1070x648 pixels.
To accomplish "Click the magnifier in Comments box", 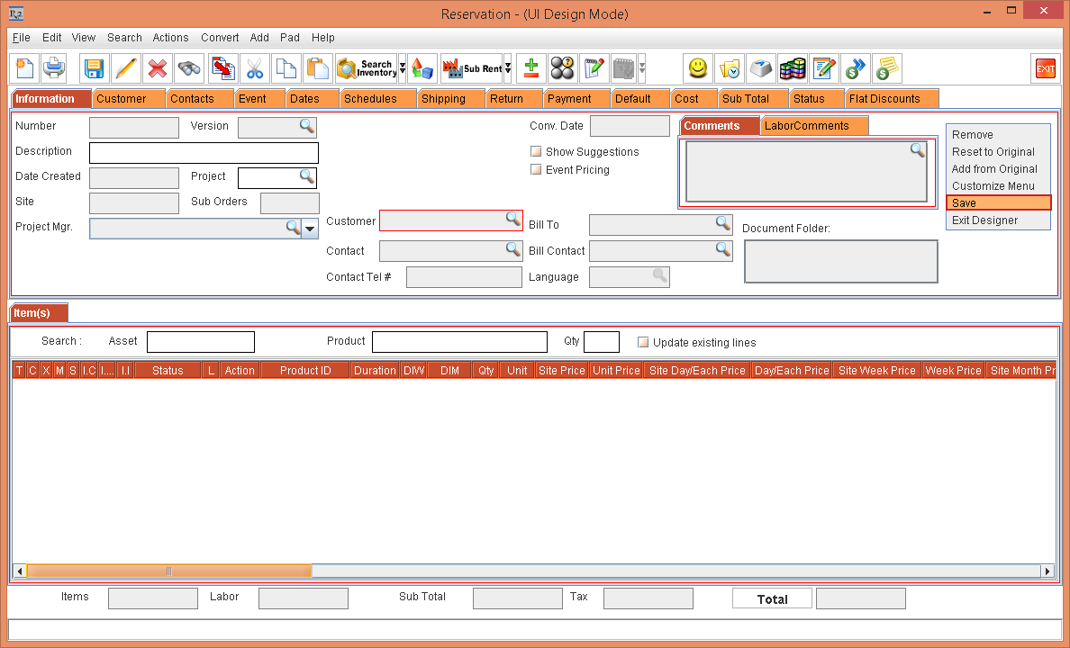I will pos(918,150).
